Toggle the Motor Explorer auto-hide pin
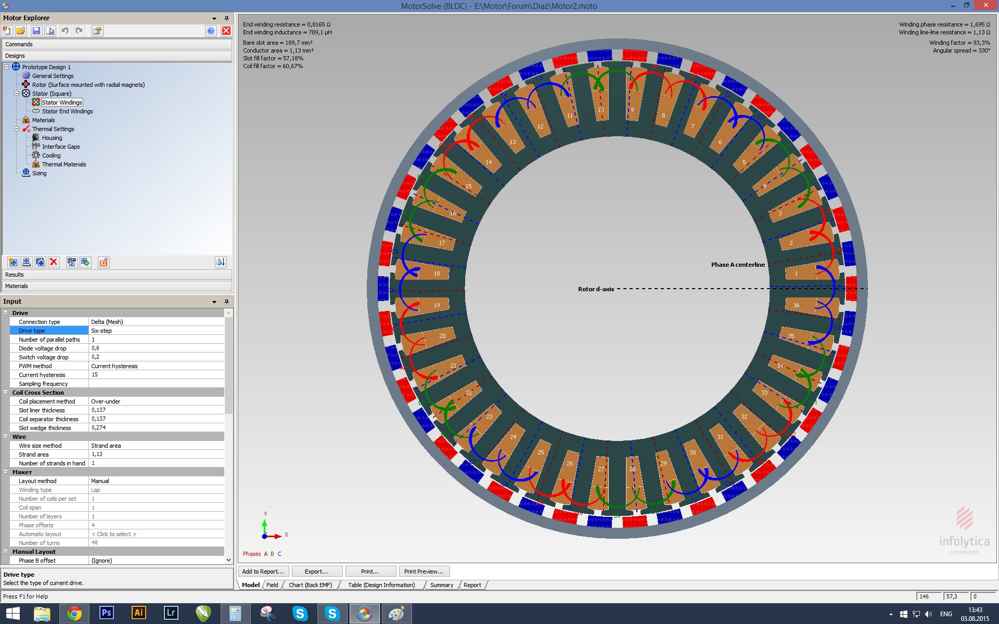The width and height of the screenshot is (999, 624). point(226,18)
